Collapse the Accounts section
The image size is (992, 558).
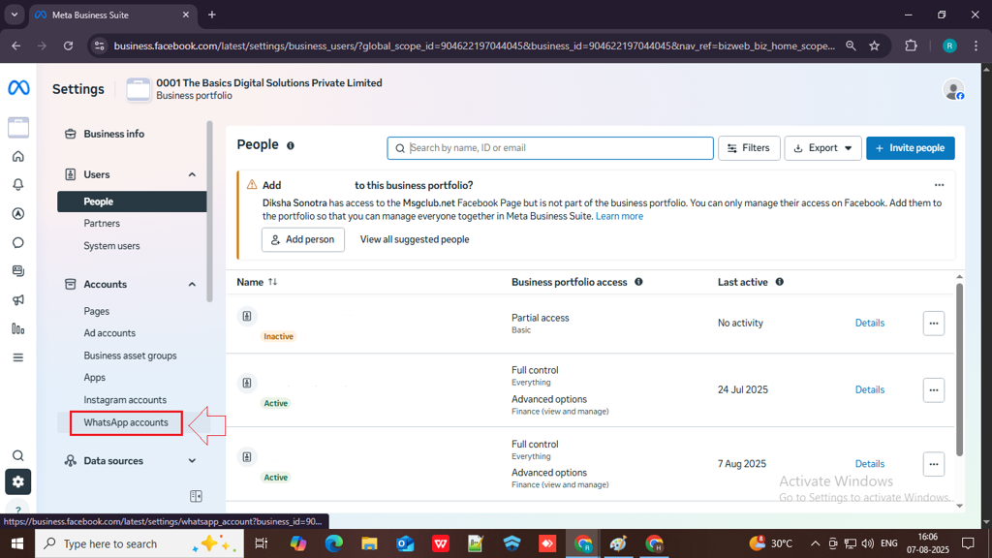[x=192, y=284]
